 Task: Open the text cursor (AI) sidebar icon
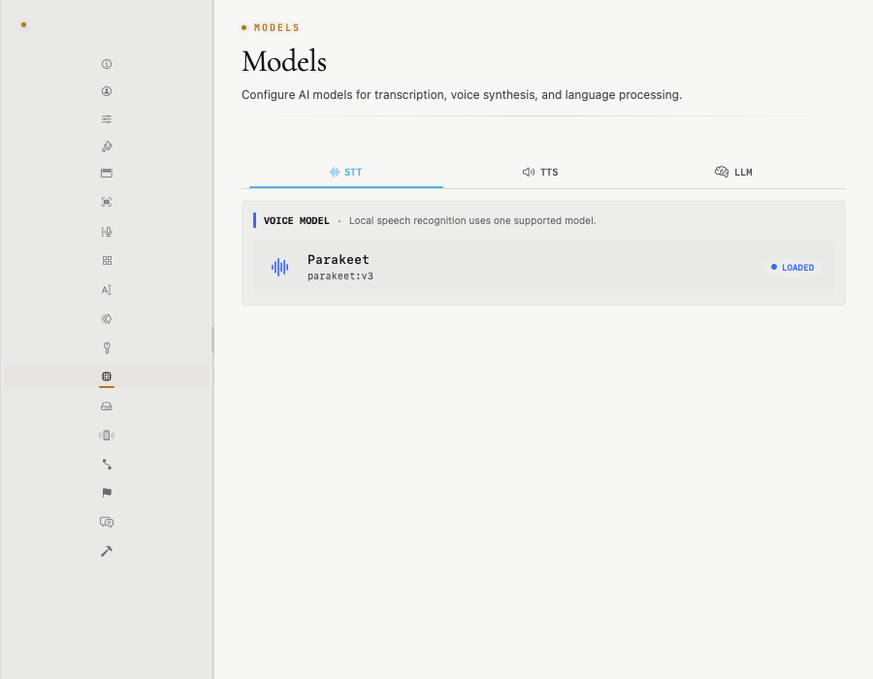click(x=107, y=290)
